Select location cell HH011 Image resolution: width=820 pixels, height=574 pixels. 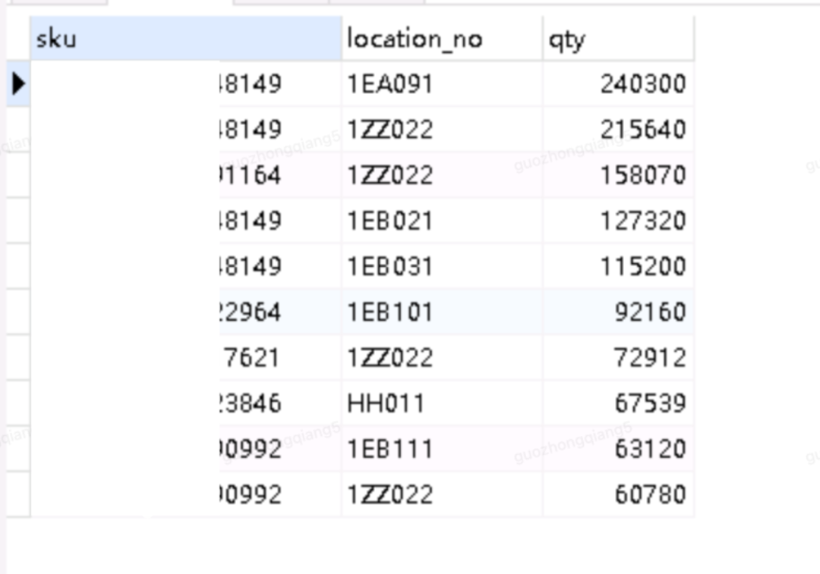[x=442, y=403]
